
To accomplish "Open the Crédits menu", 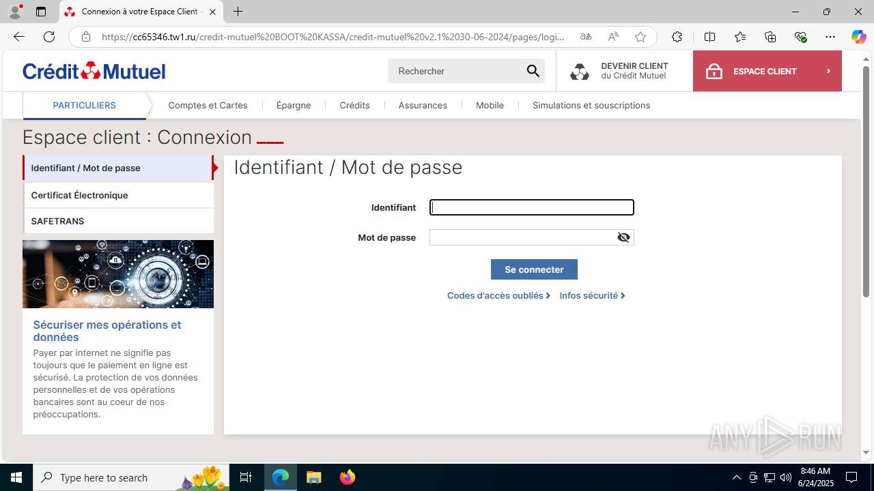I will 354,105.
